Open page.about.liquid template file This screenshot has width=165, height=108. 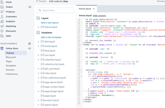(x=53, y=82)
